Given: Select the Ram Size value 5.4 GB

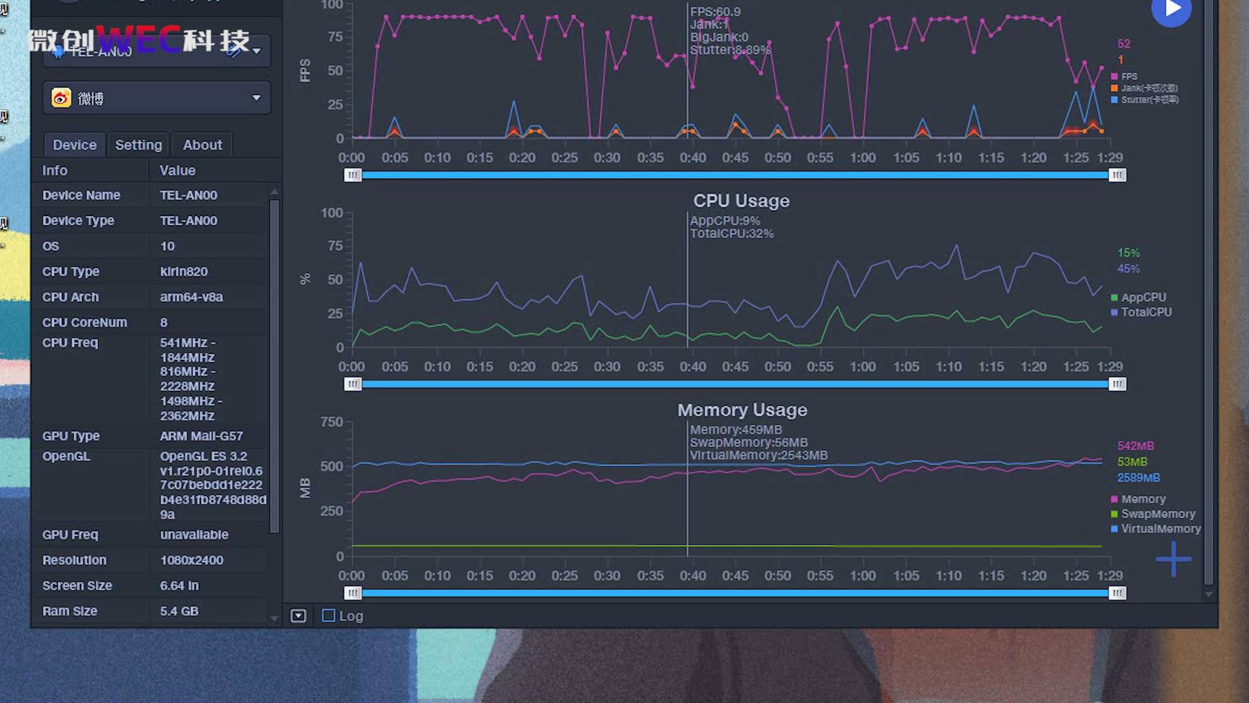Looking at the screenshot, I should [180, 611].
